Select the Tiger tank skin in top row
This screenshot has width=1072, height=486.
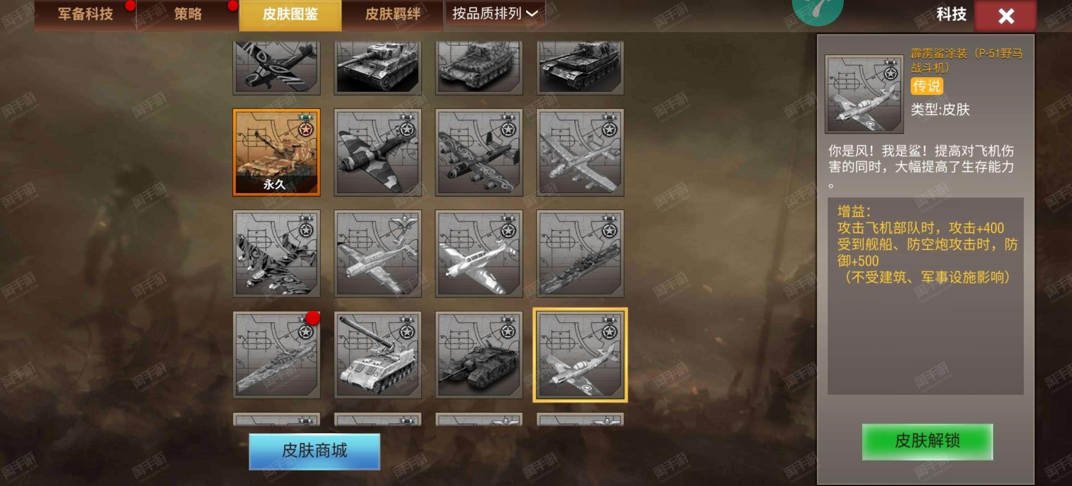point(377,67)
